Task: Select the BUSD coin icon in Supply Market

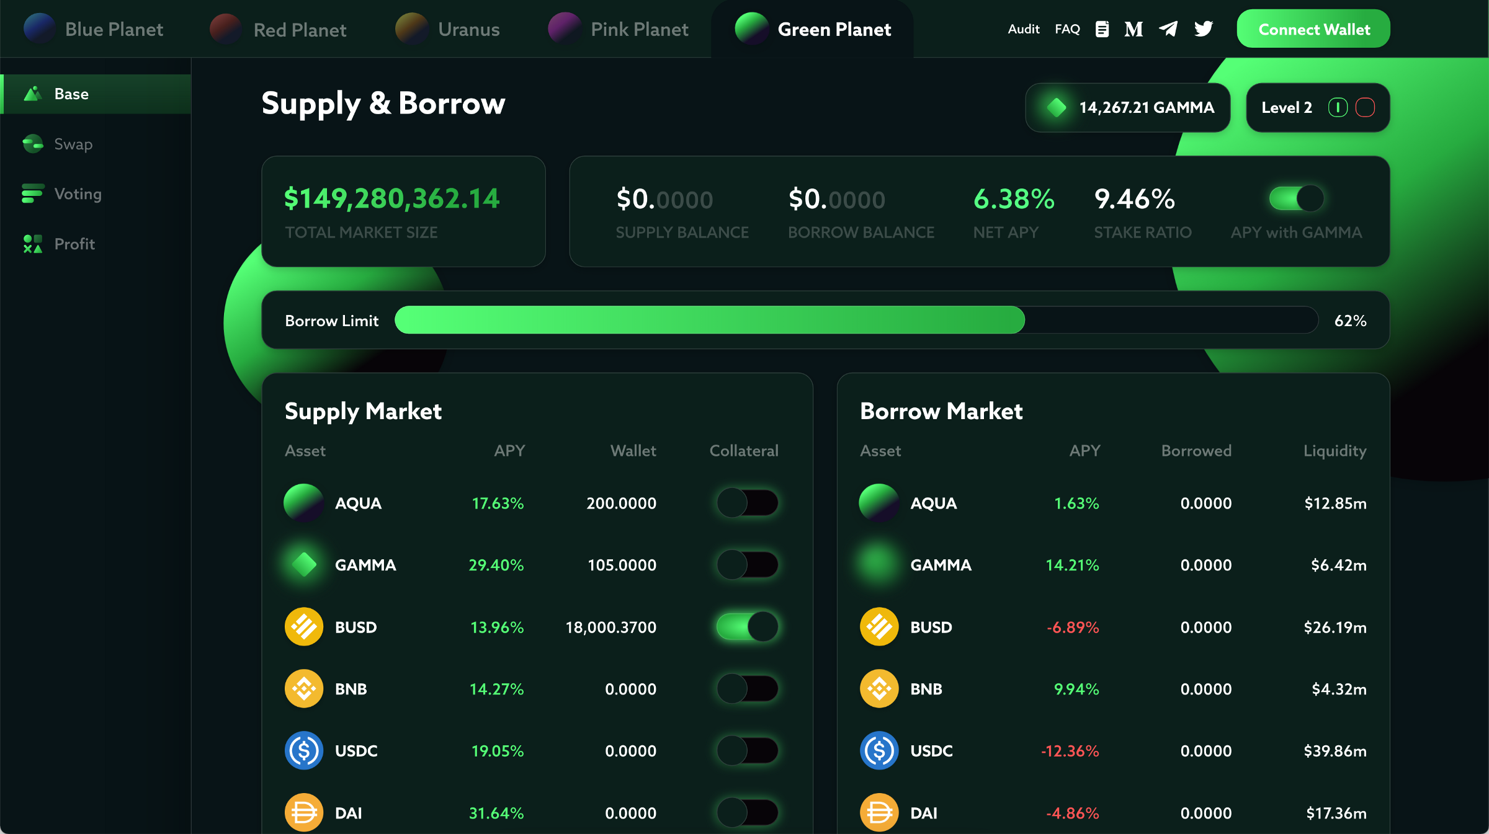Action: point(304,627)
